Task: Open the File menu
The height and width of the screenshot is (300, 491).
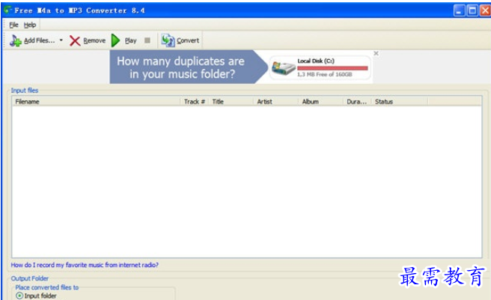Action: (x=13, y=25)
